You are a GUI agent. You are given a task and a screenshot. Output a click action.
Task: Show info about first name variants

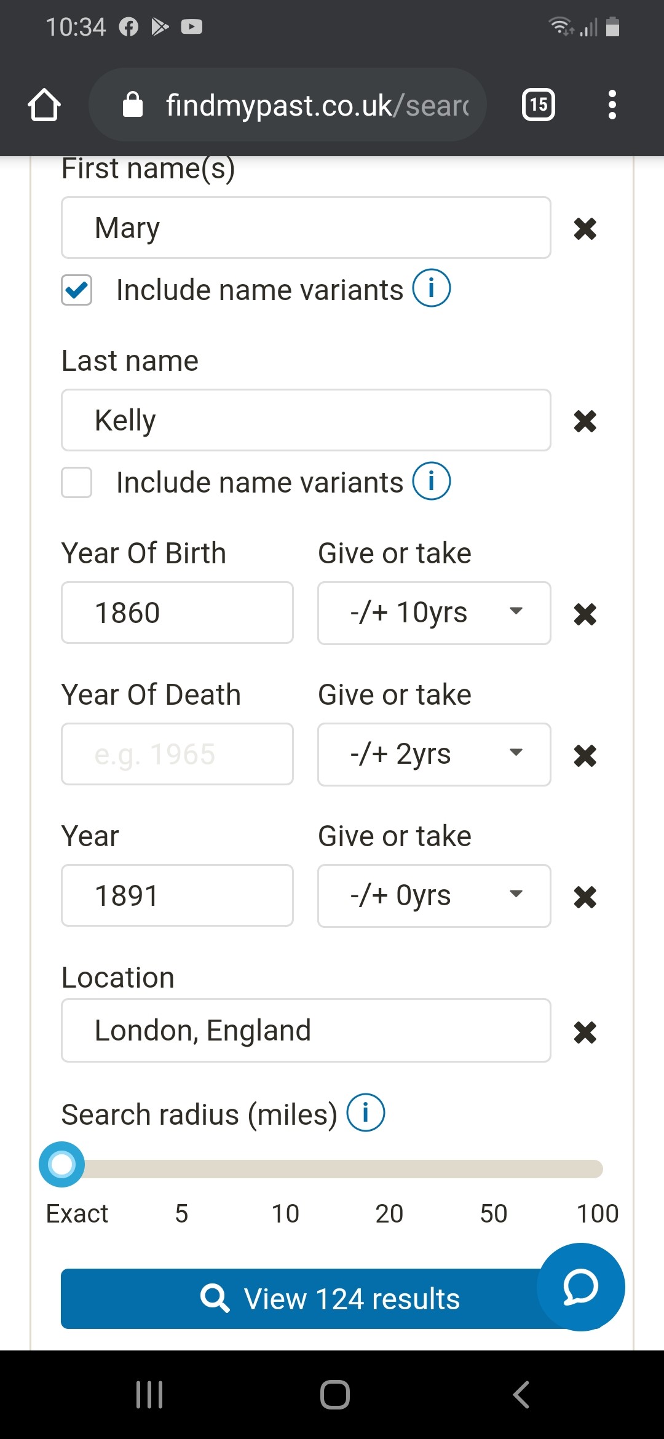[x=431, y=288]
